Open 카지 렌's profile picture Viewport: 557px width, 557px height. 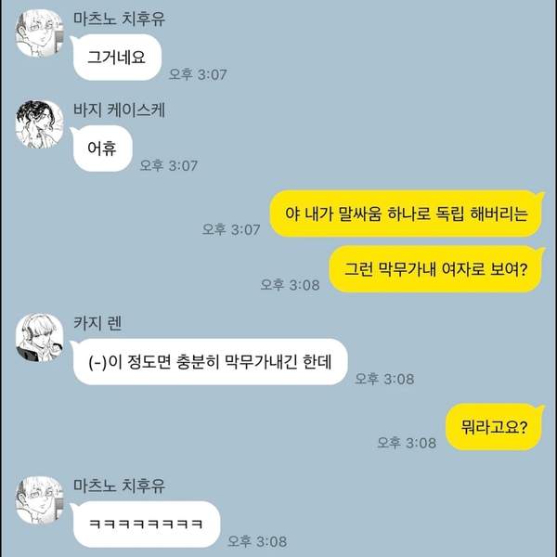(x=39, y=338)
